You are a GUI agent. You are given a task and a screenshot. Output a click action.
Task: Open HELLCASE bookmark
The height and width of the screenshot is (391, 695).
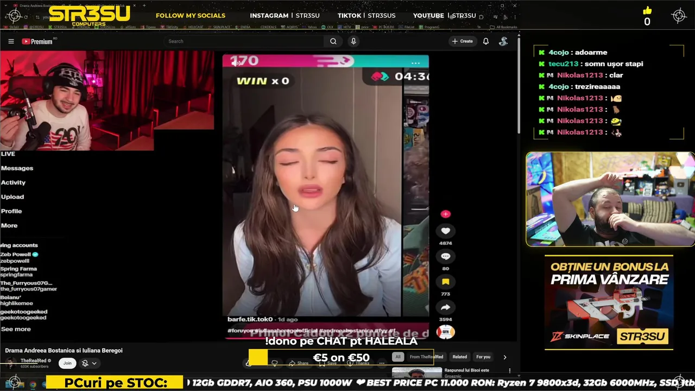coord(192,27)
